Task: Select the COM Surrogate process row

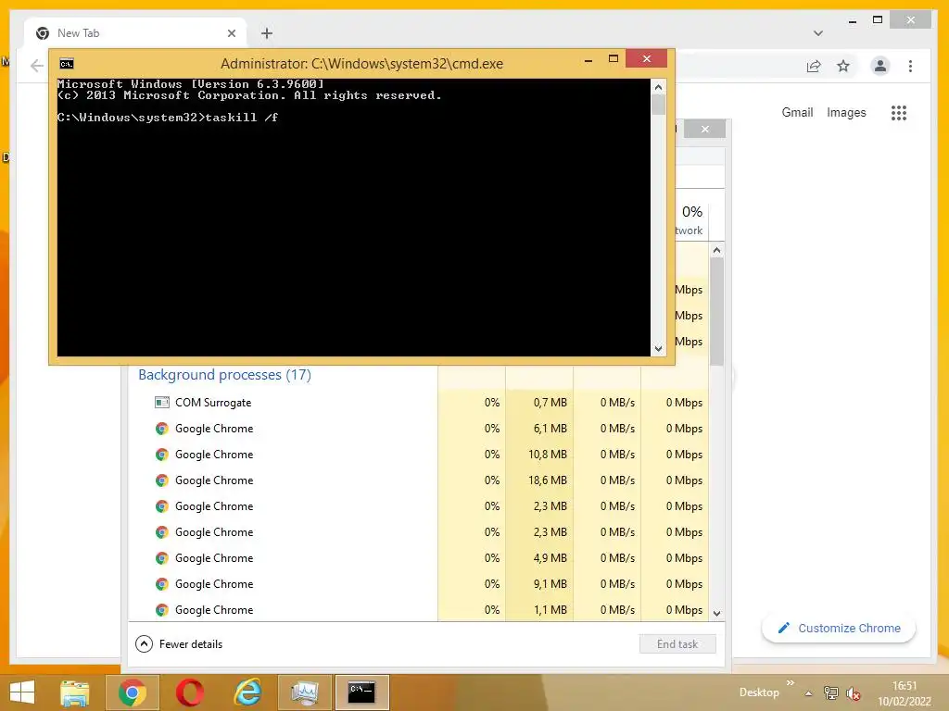Action: click(x=418, y=403)
